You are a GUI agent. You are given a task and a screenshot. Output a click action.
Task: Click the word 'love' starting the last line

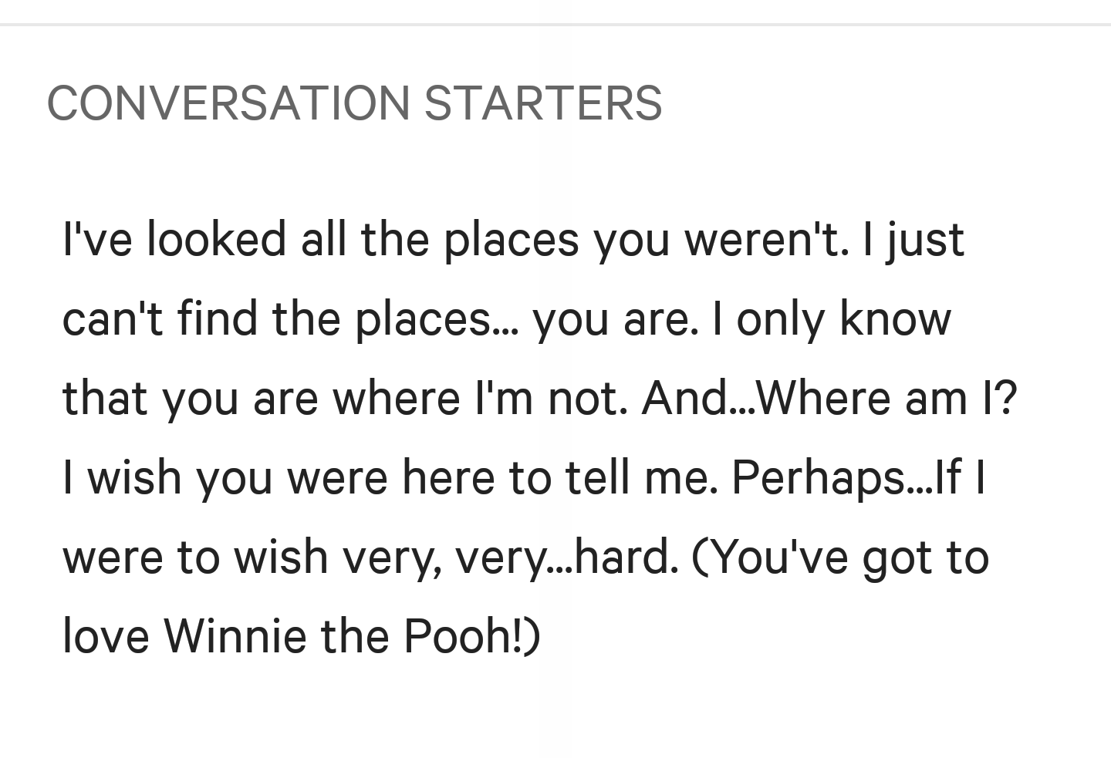[x=106, y=636]
